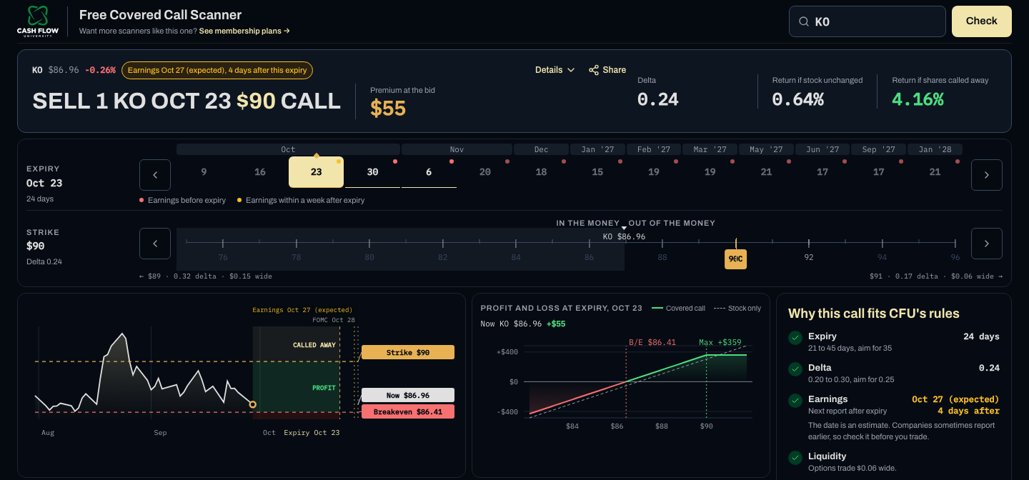This screenshot has height=480, width=1029.
Task: Shift strikes to lower values
Action: tap(155, 244)
